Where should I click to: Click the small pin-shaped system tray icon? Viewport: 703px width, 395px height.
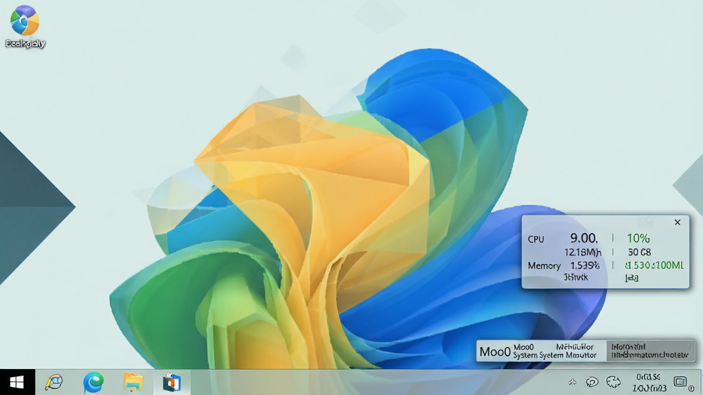click(x=573, y=382)
